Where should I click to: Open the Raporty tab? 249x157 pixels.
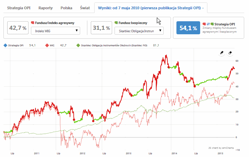[46, 8]
